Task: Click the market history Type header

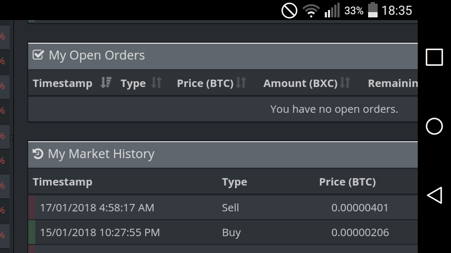Action: 234,182
